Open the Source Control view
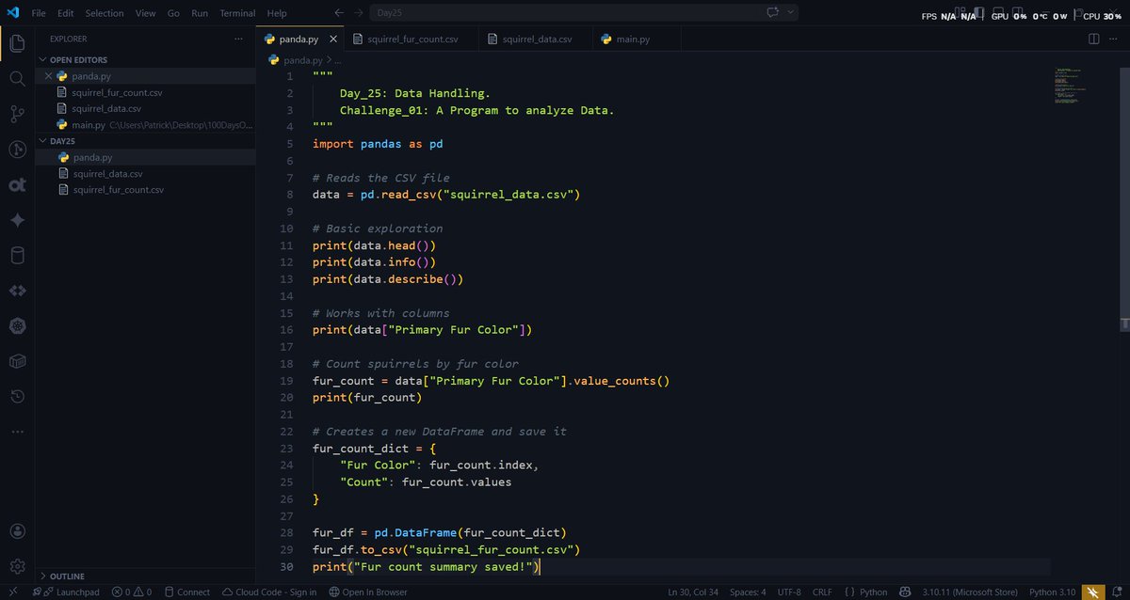1130x600 pixels. [17, 114]
